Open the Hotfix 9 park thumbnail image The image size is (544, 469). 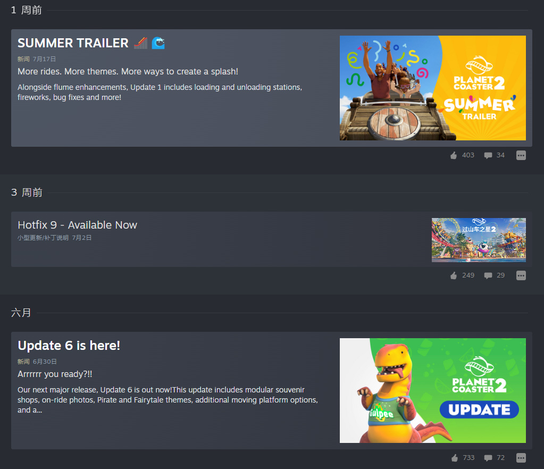pyautogui.click(x=479, y=240)
